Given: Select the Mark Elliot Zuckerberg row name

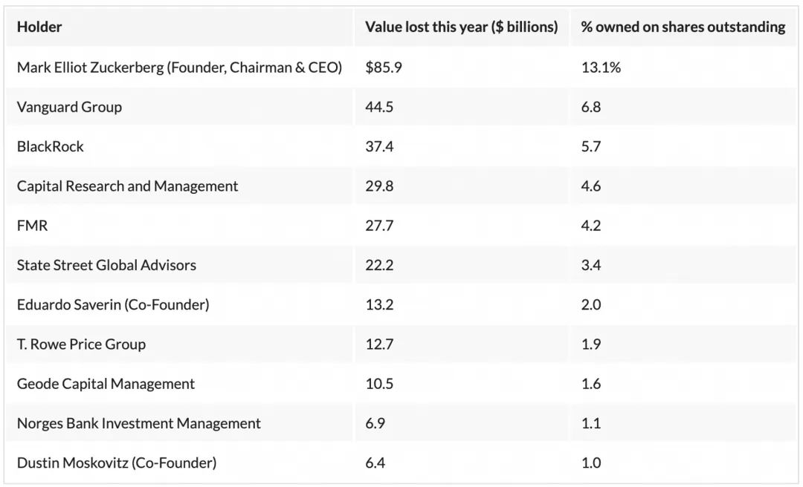Looking at the screenshot, I should 179,68.
